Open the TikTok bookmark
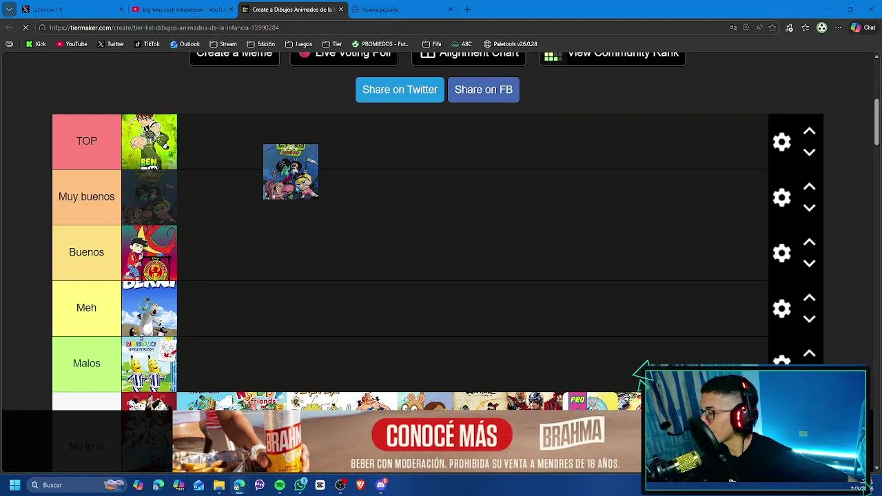This screenshot has height=496, width=882. click(147, 44)
